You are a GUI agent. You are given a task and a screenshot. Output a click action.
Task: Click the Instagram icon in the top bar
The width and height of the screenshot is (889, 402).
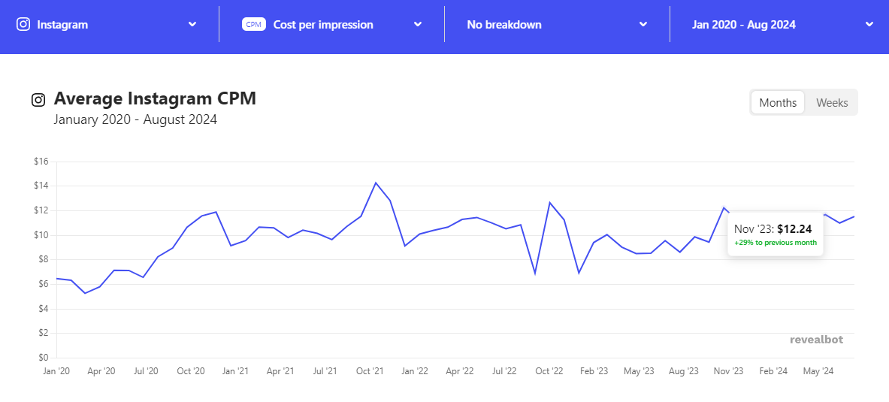tap(23, 24)
